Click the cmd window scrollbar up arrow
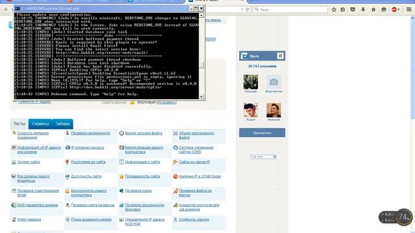The image size is (415, 233). [202, 15]
